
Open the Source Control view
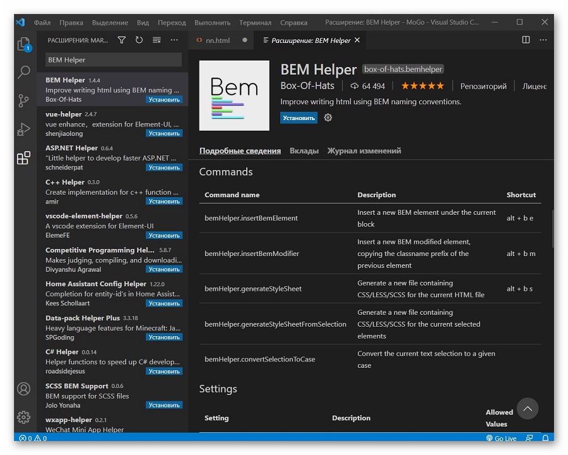(24, 100)
